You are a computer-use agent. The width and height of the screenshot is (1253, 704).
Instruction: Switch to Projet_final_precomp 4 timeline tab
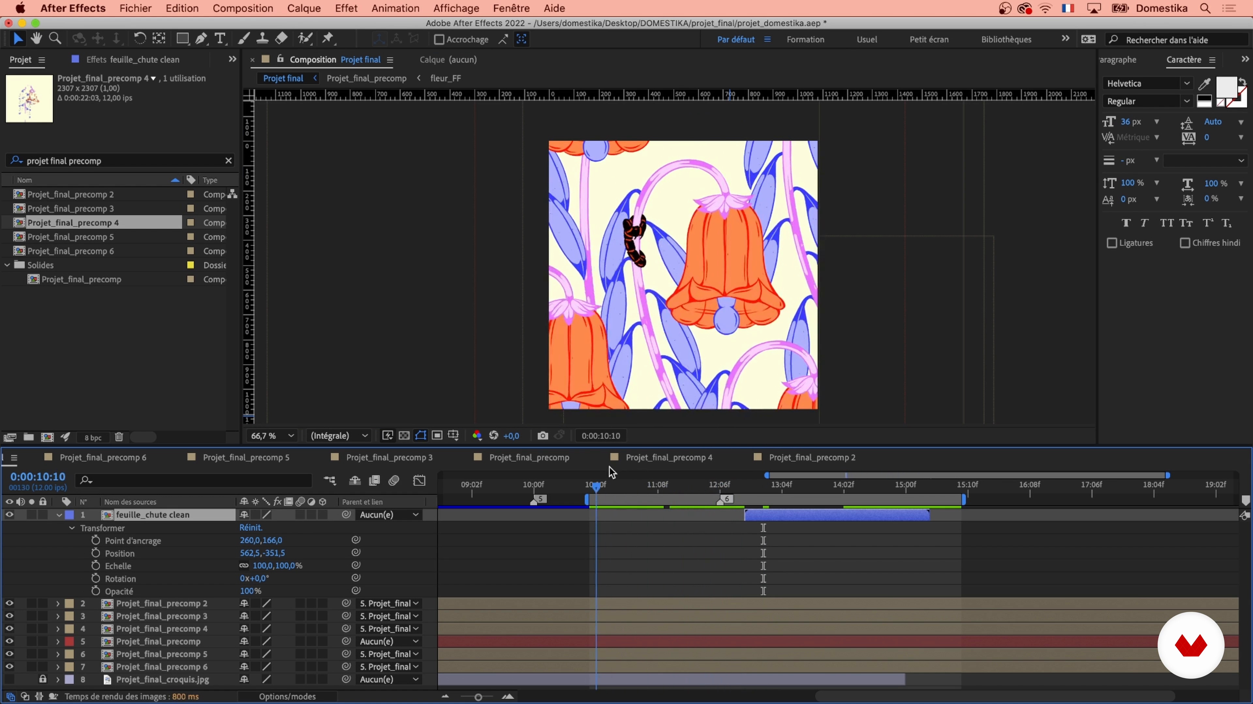668,457
